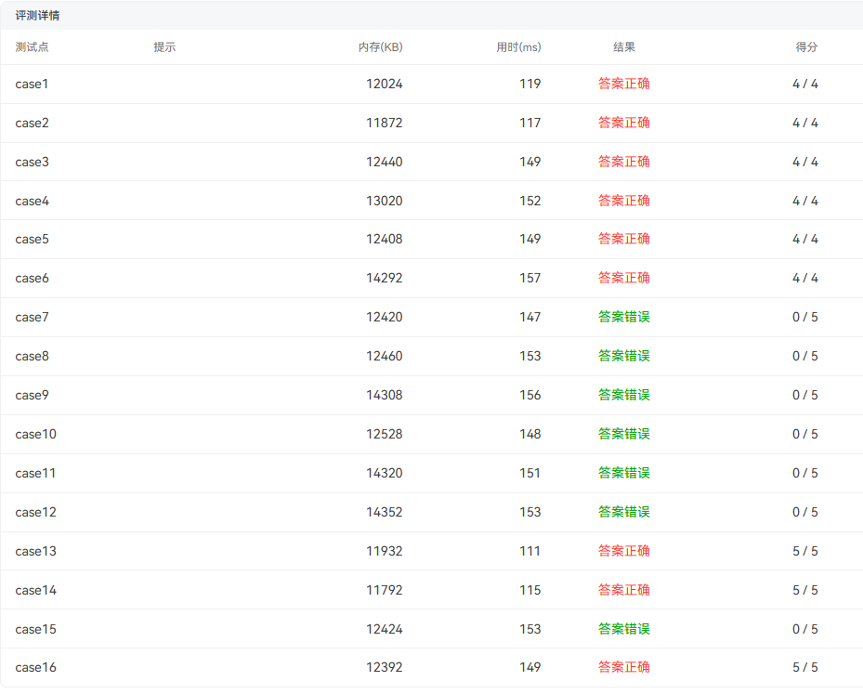Click case2's time value 117
This screenshot has height=694, width=863.
(530, 123)
